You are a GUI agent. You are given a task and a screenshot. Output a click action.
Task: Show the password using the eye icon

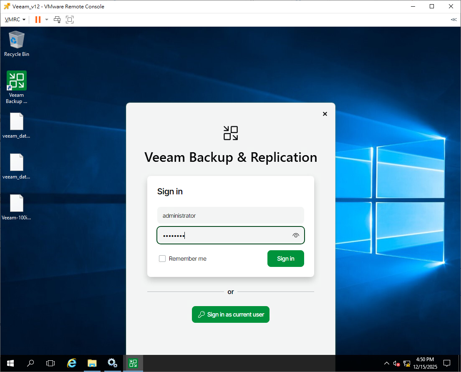pos(296,235)
